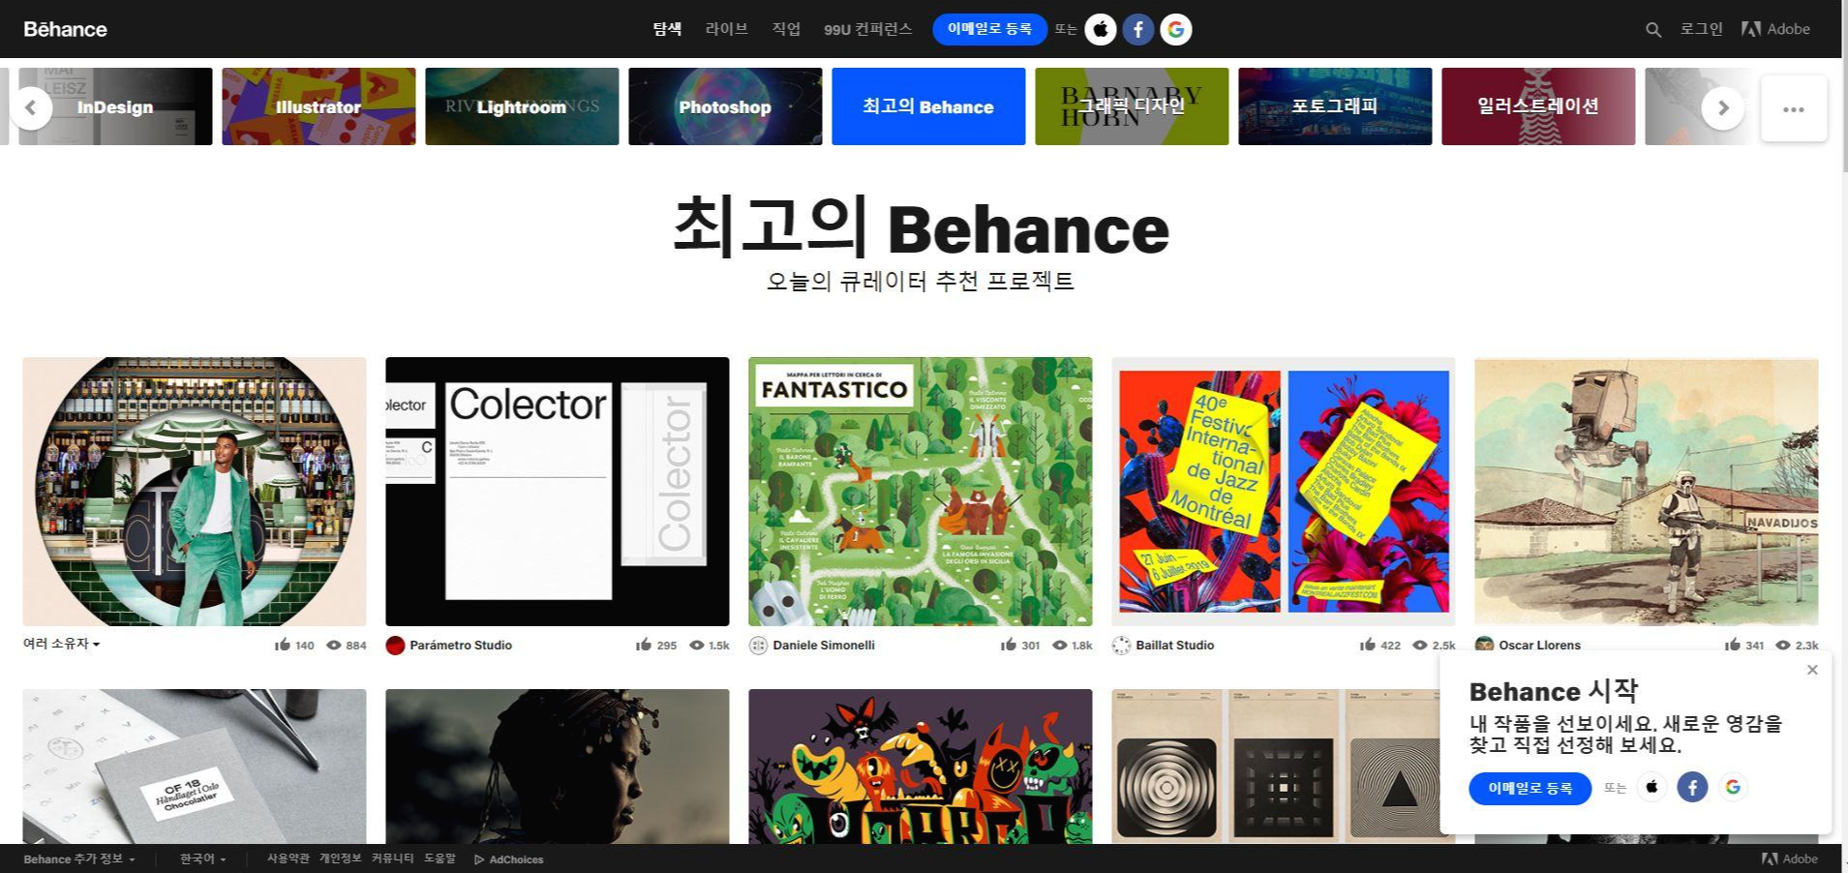Click the eye icon beside 2.5k views
Image resolution: width=1848 pixels, height=873 pixels.
point(1420,646)
